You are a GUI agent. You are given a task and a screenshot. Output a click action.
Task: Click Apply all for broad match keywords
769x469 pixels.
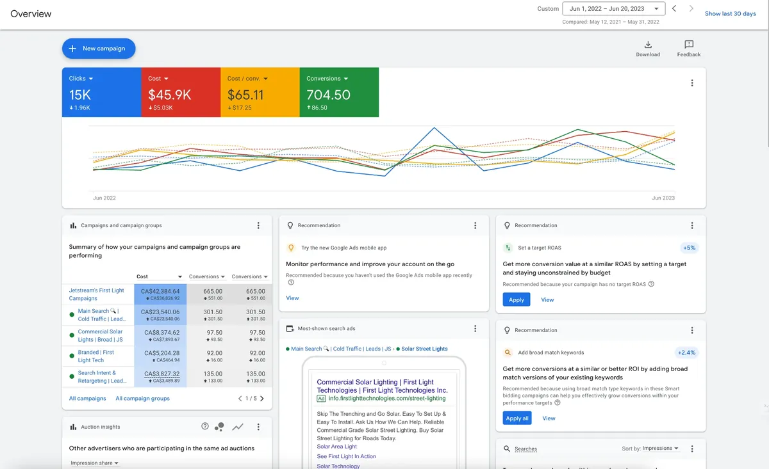tap(517, 418)
